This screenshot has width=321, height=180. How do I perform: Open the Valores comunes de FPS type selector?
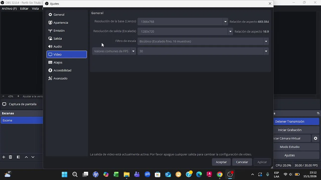pos(114,51)
